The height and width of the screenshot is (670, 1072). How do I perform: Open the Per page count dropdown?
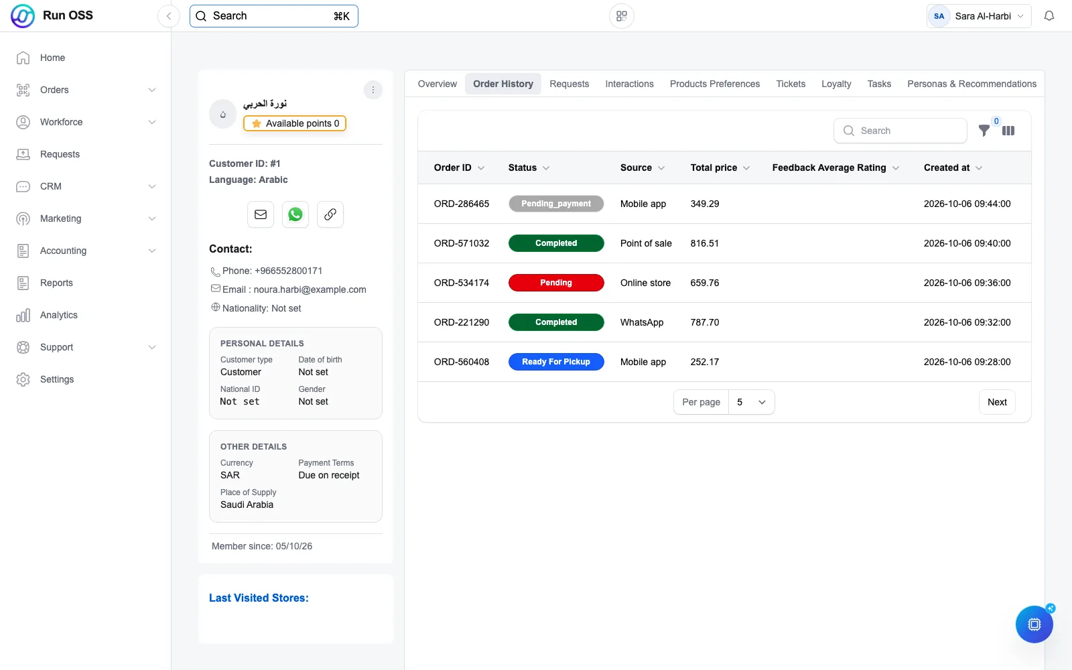(x=751, y=402)
